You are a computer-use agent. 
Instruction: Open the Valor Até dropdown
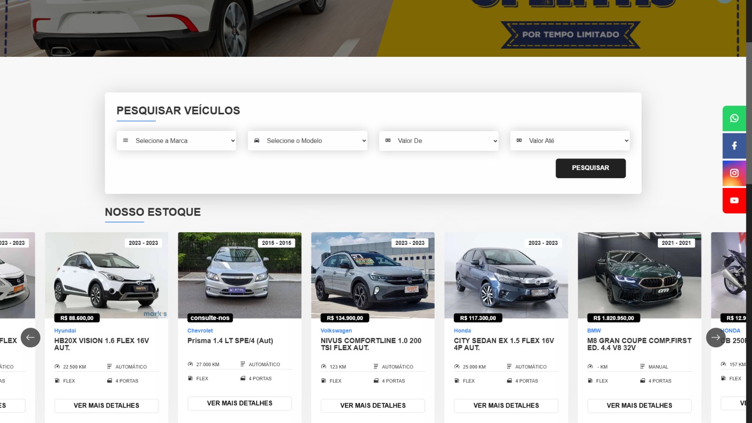click(570, 141)
